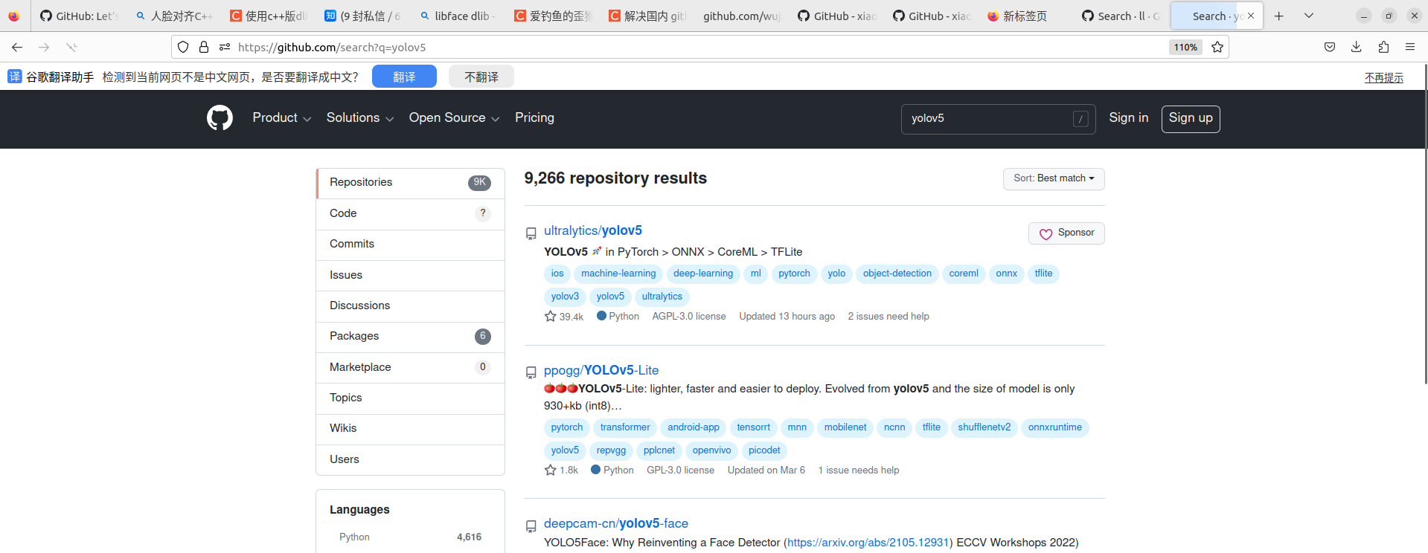Click the 2 issues need help link

pyautogui.click(x=889, y=317)
